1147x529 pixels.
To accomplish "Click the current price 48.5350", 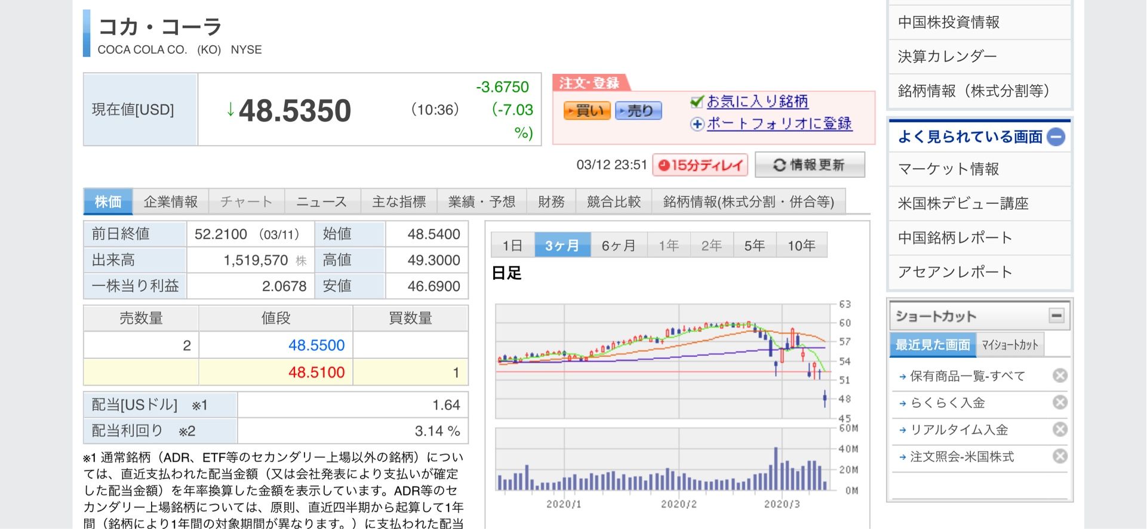I will pyautogui.click(x=295, y=110).
